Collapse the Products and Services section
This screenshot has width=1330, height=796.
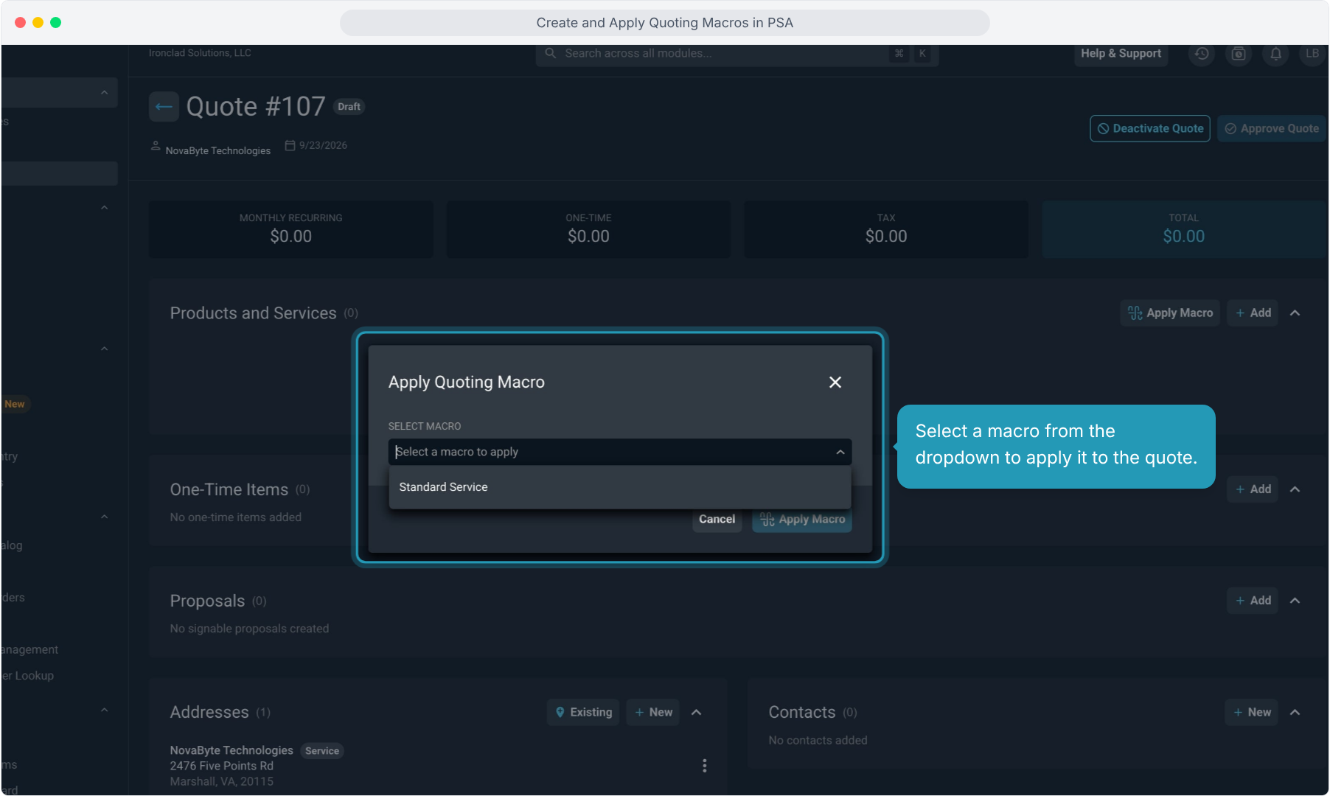[1295, 313]
